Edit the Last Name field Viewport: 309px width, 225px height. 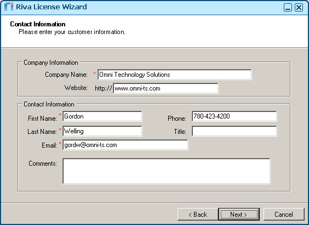click(102, 131)
